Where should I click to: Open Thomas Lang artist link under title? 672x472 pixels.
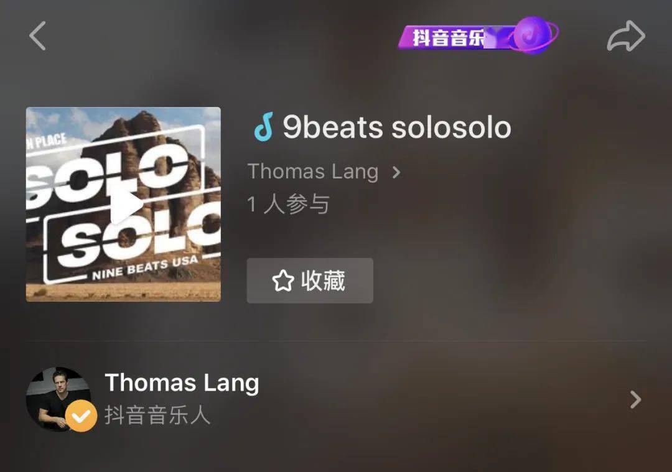(313, 171)
